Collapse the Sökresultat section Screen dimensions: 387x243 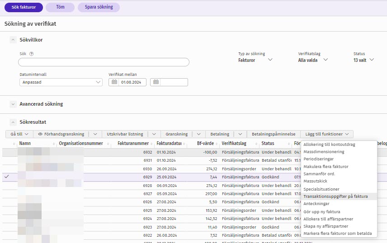(13, 122)
